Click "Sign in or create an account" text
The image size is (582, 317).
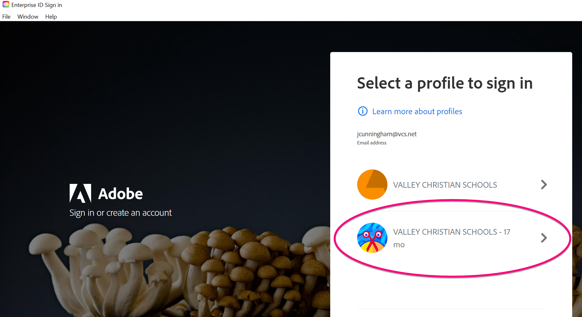coord(121,213)
